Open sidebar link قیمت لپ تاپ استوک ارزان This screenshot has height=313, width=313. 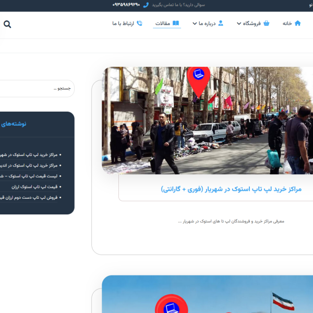(34, 187)
